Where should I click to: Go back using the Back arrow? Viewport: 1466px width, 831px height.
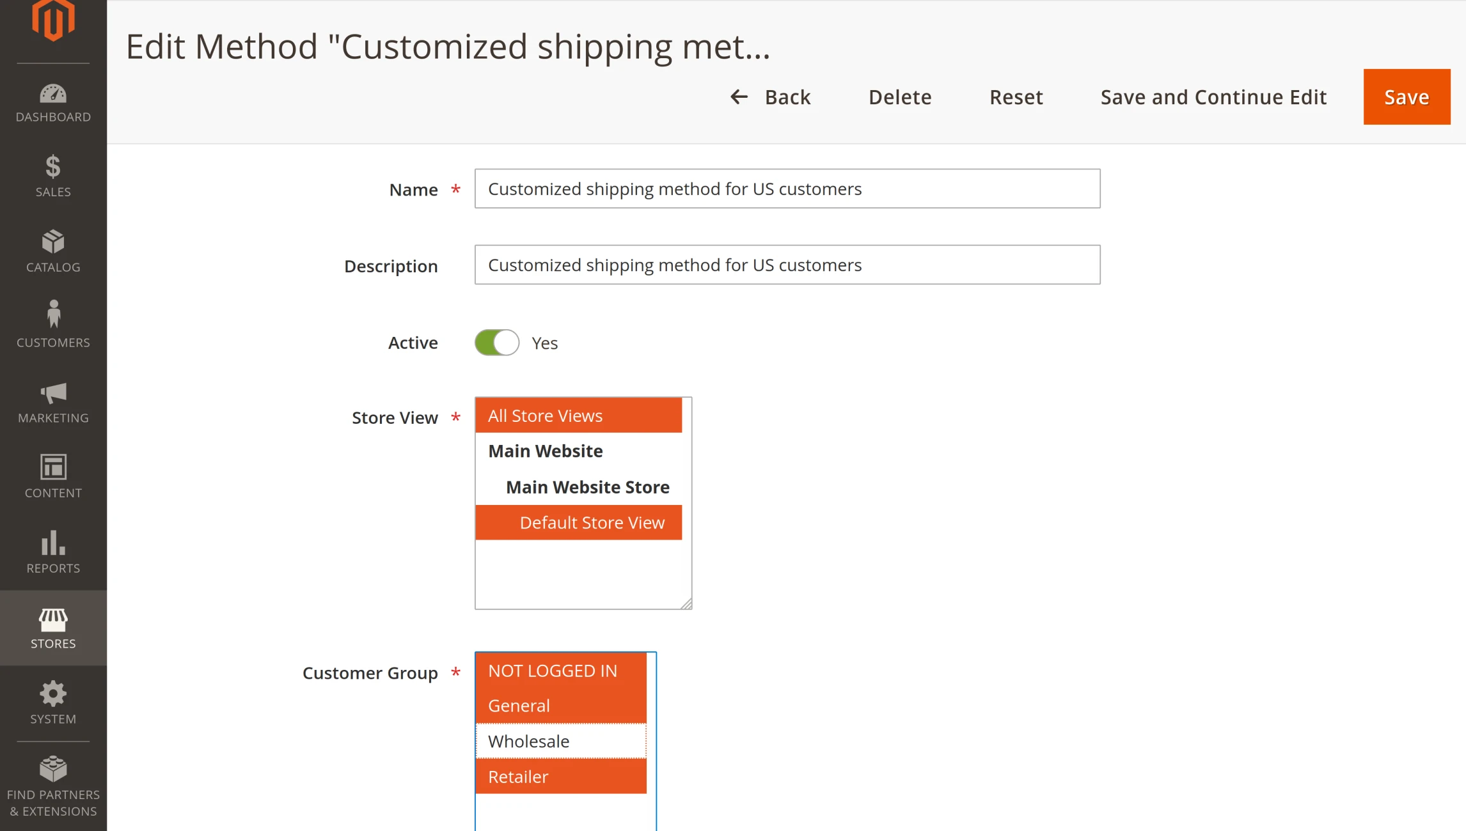771,97
